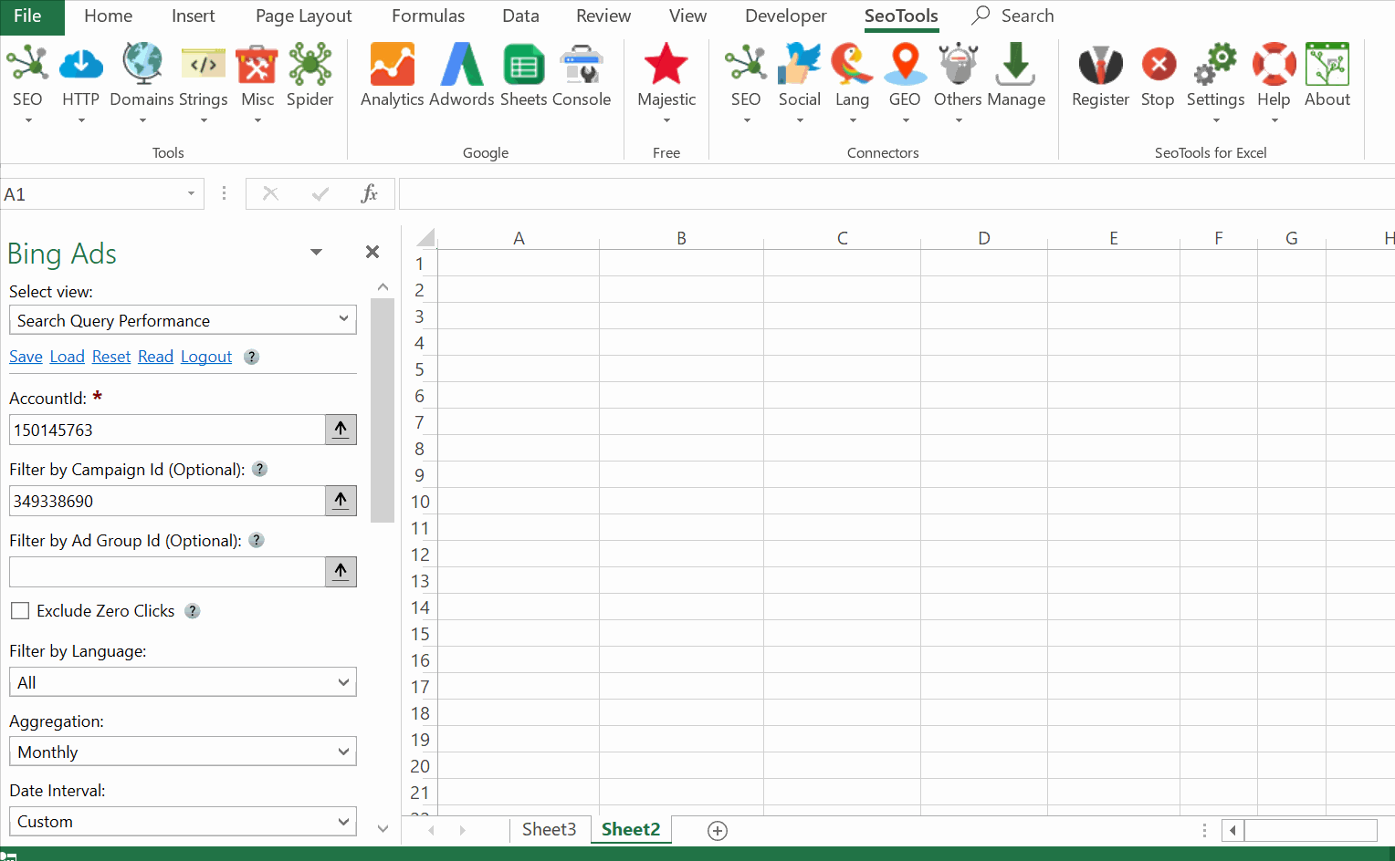Open the Developer ribbon tab
1395x861 pixels.
785,16
